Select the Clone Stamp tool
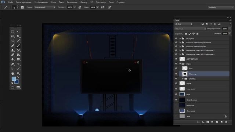 click(12, 50)
